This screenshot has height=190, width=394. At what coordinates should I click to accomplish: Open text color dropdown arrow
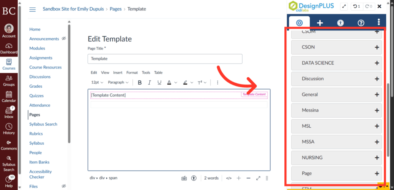(x=175, y=82)
